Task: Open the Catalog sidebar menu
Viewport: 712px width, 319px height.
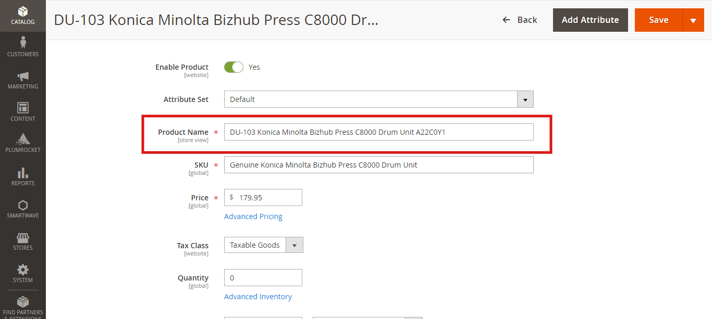Action: (x=23, y=16)
